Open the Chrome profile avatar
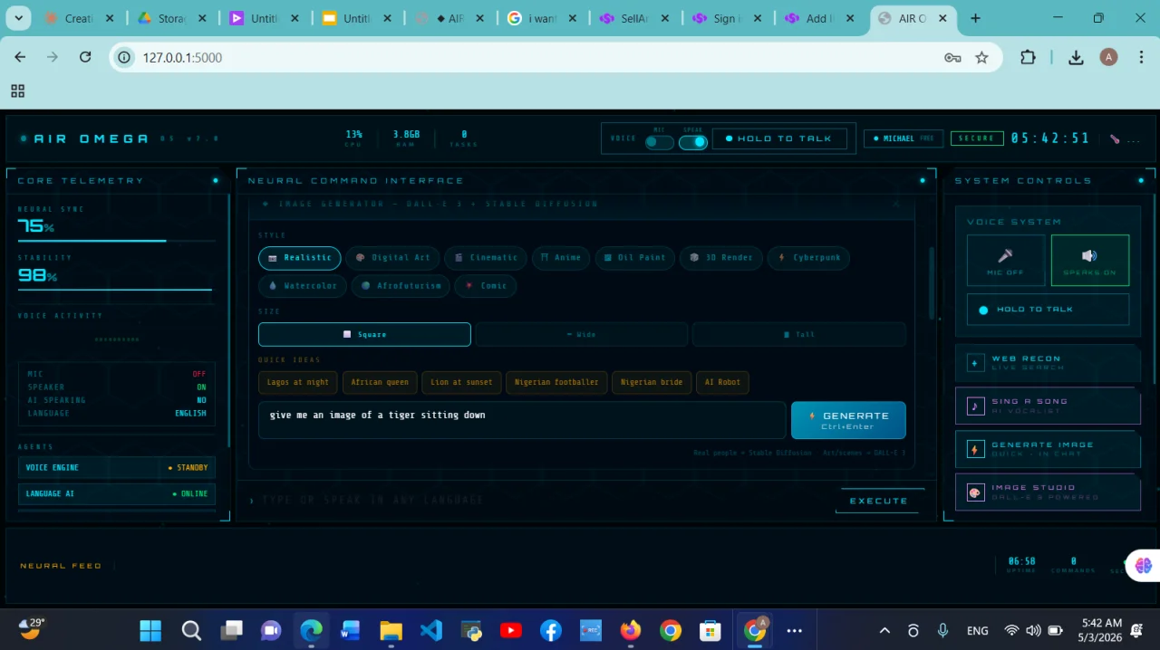Viewport: 1160px width, 650px height. coord(1108,57)
